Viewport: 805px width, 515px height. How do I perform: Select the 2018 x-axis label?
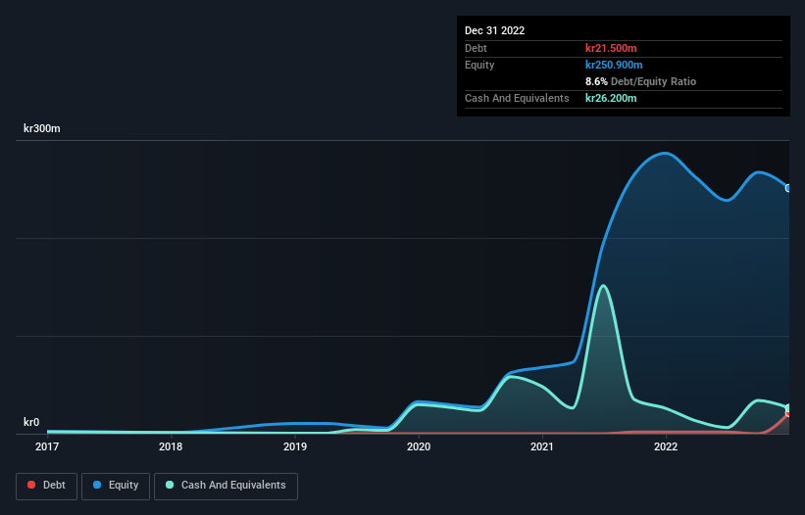tap(171, 446)
